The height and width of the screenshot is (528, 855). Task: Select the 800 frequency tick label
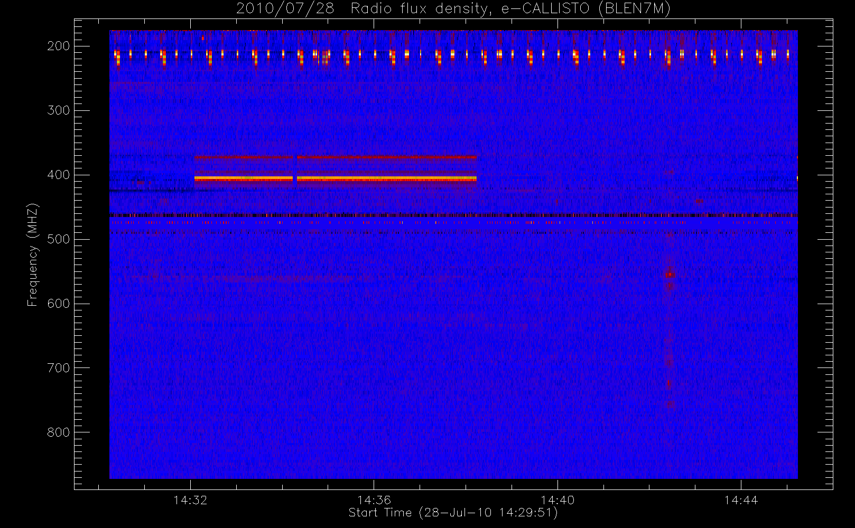(x=59, y=432)
